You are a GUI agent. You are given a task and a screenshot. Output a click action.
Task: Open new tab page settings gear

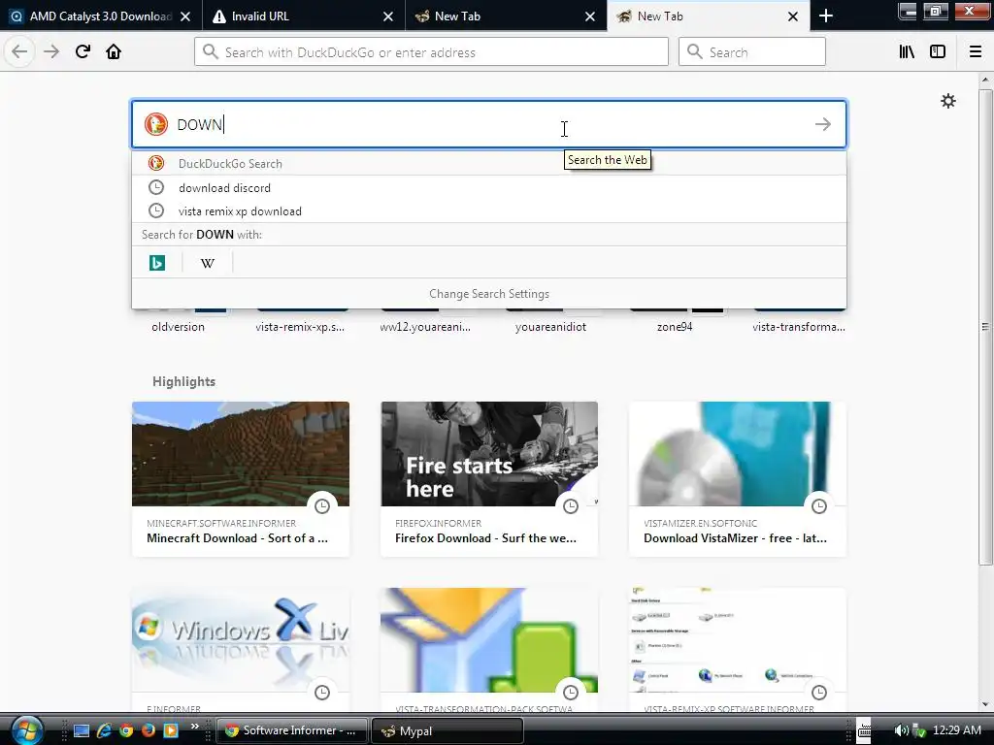(x=947, y=101)
